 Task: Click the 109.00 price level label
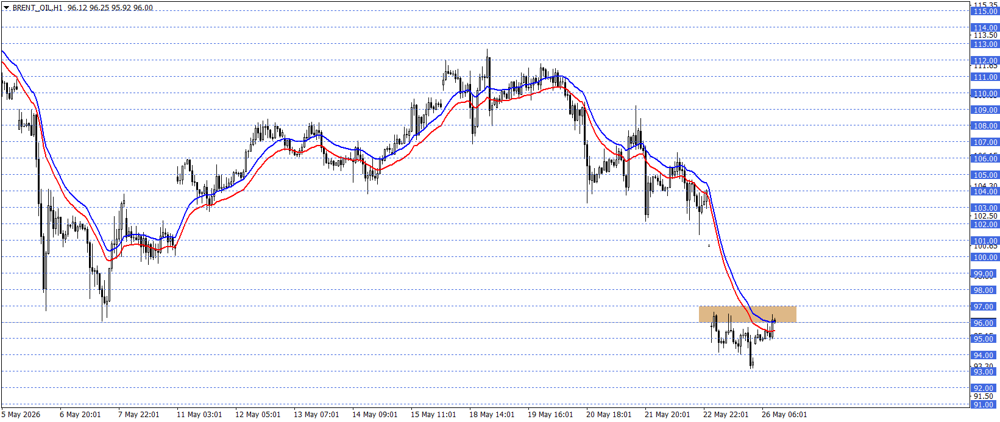tap(985, 110)
